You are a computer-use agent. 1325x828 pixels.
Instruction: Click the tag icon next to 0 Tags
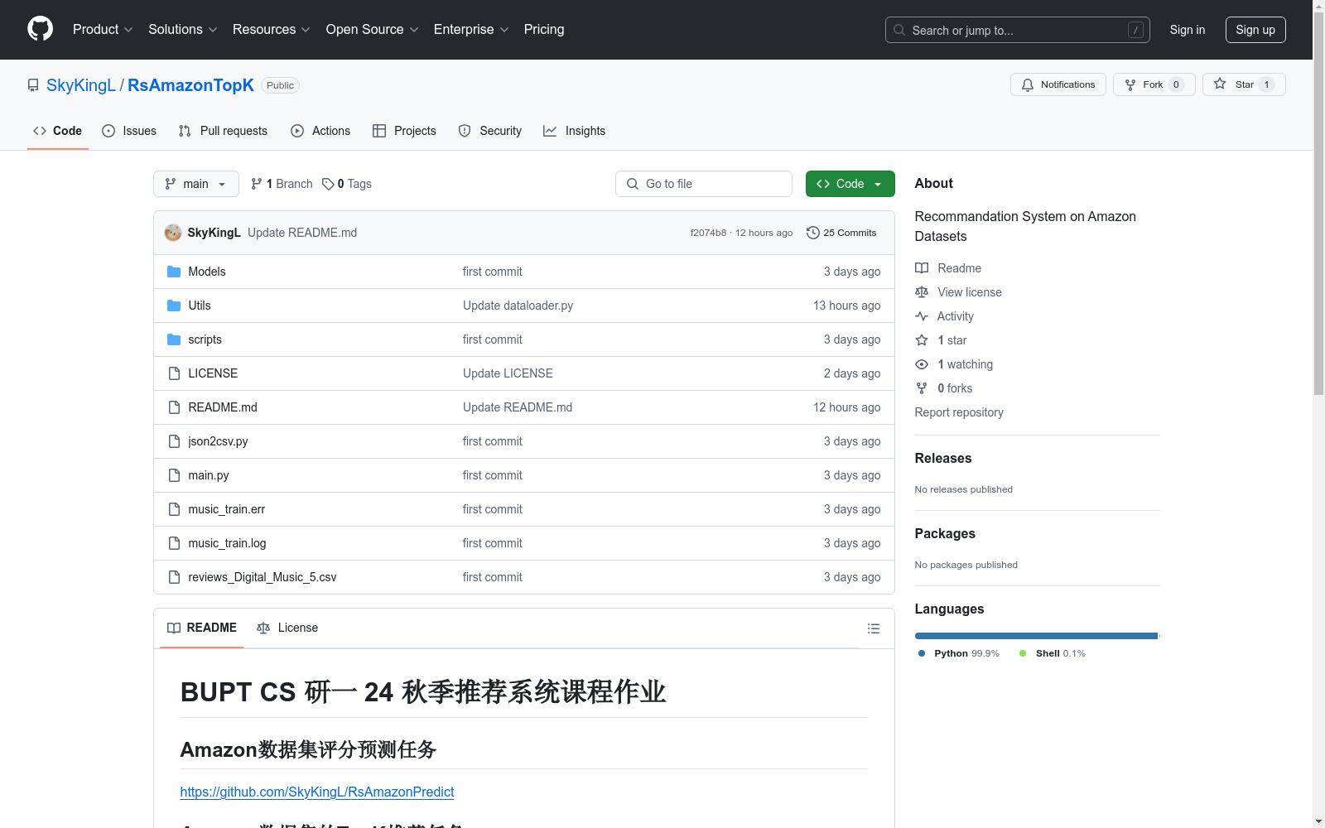point(328,184)
